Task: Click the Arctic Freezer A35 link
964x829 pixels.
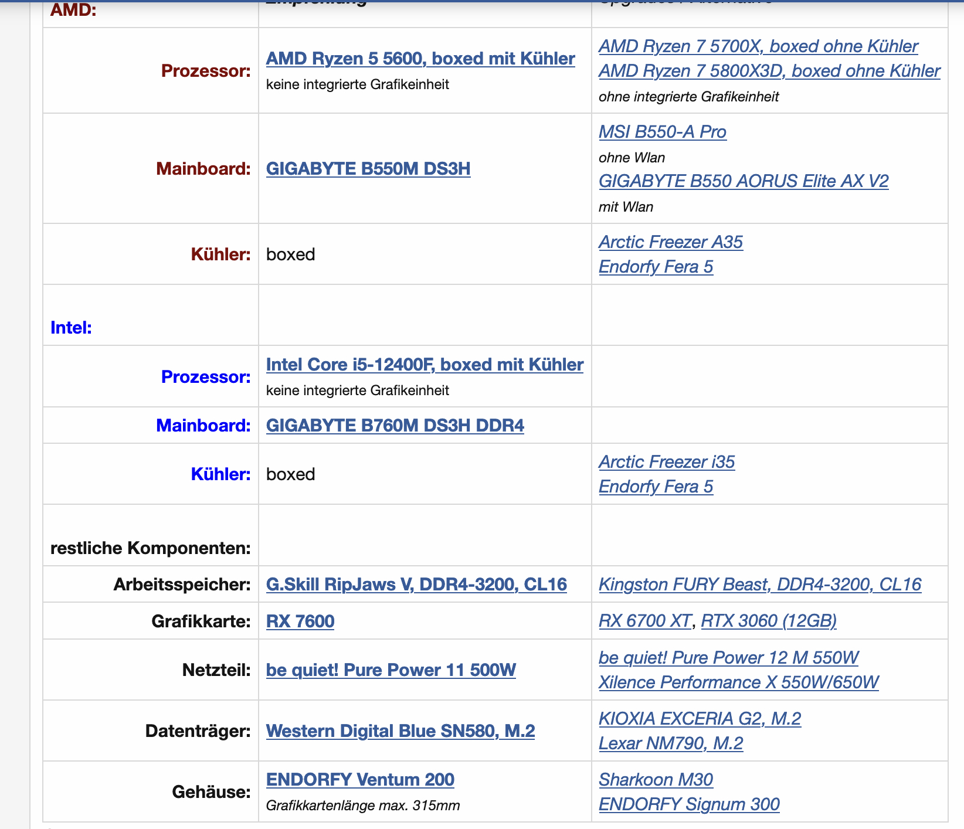Action: tap(671, 242)
